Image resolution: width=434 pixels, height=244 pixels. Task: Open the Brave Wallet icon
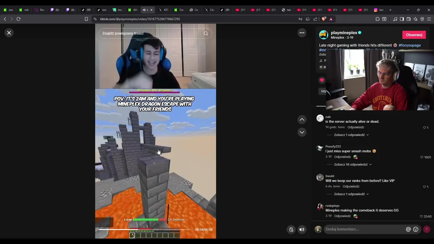409,19
